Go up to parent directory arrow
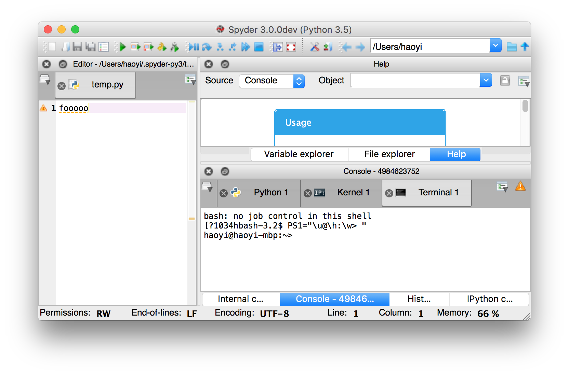 tap(525, 46)
